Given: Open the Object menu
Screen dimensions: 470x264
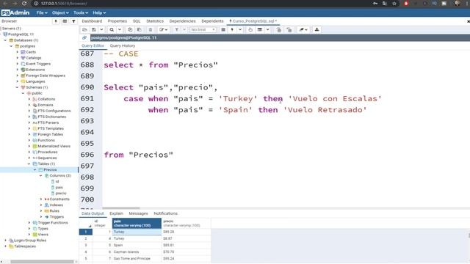Looking at the screenshot, I should click(x=60, y=12).
